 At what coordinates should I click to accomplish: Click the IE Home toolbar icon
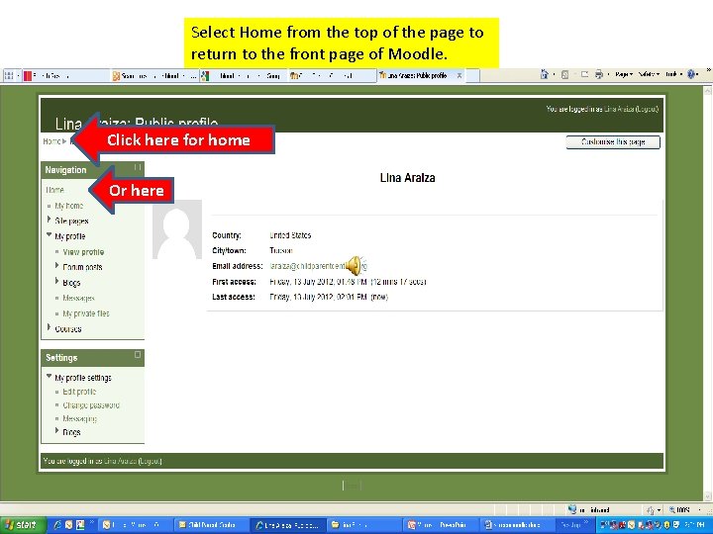(x=544, y=74)
